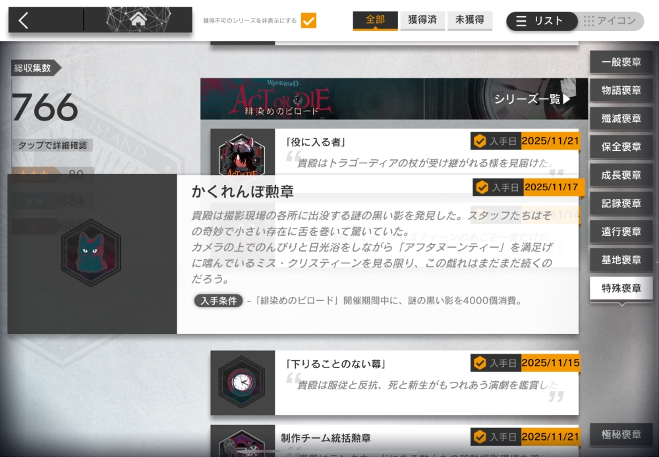This screenshot has width=659, height=457.
Task: Open 極秘褒章 medal category
Action: [621, 435]
